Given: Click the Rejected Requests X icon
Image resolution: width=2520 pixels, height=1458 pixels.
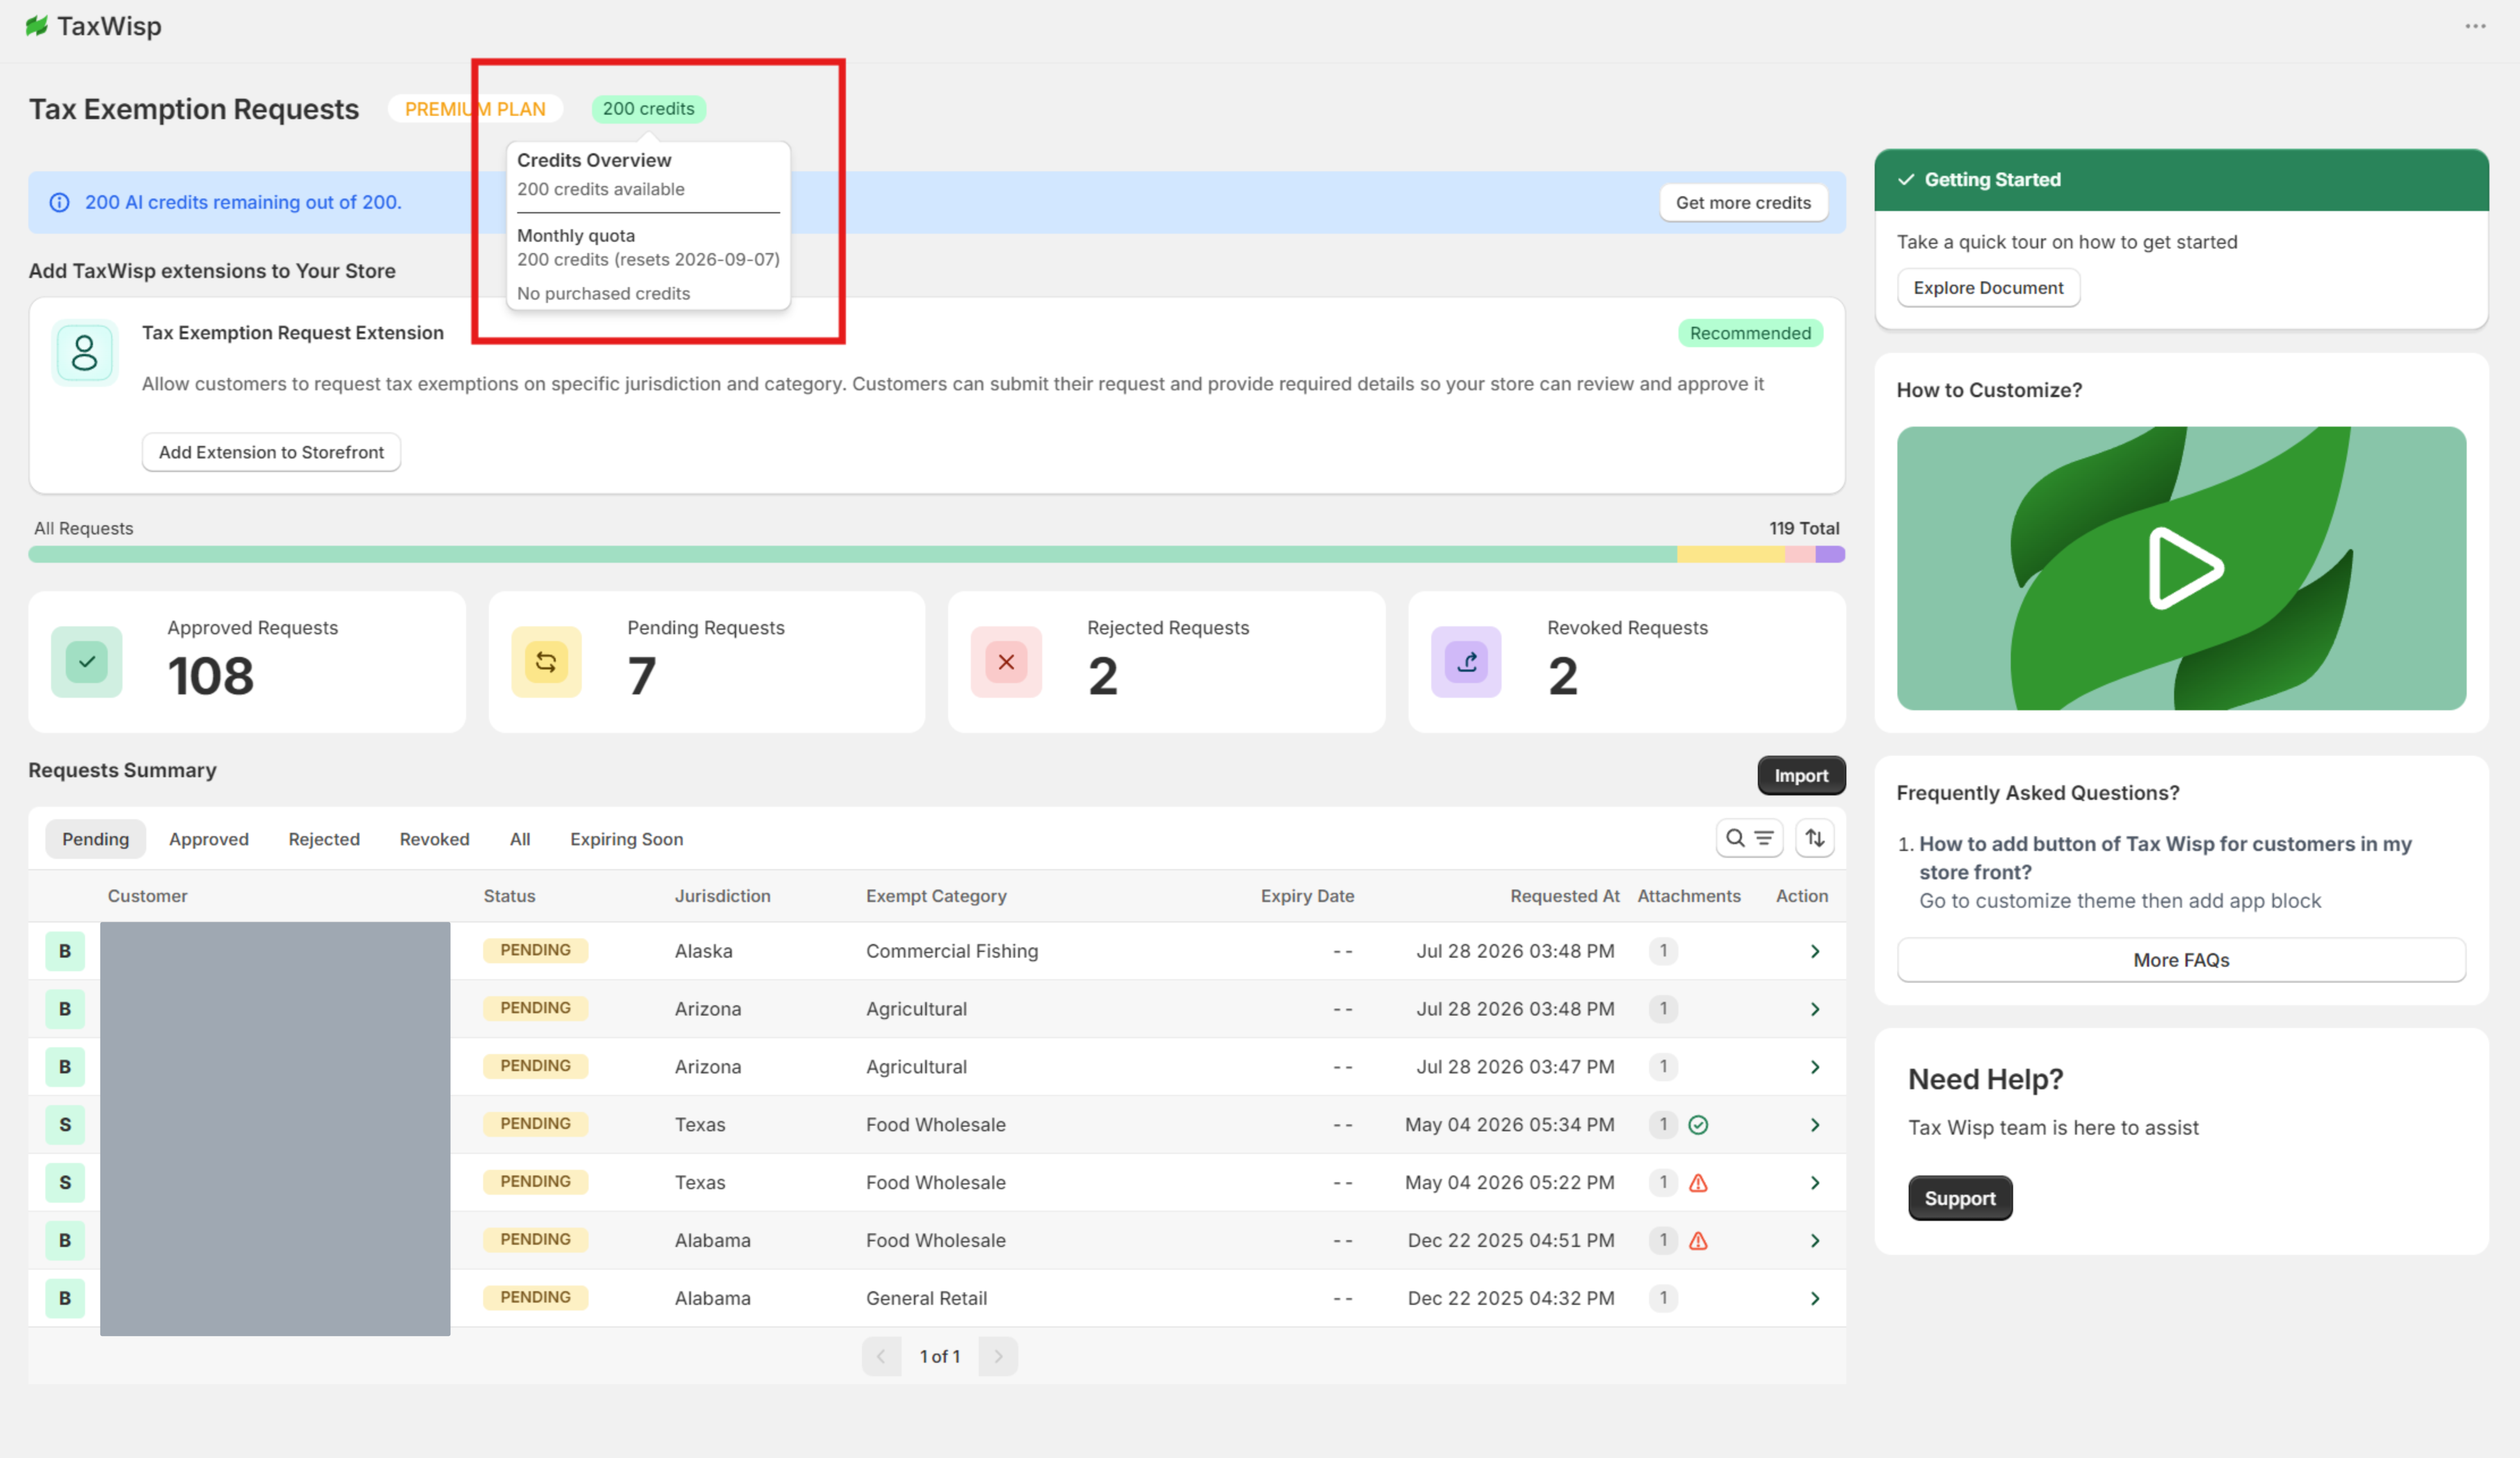Looking at the screenshot, I should point(1006,661).
